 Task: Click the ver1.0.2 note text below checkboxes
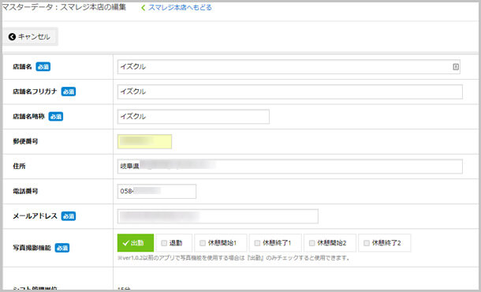tap(234, 258)
